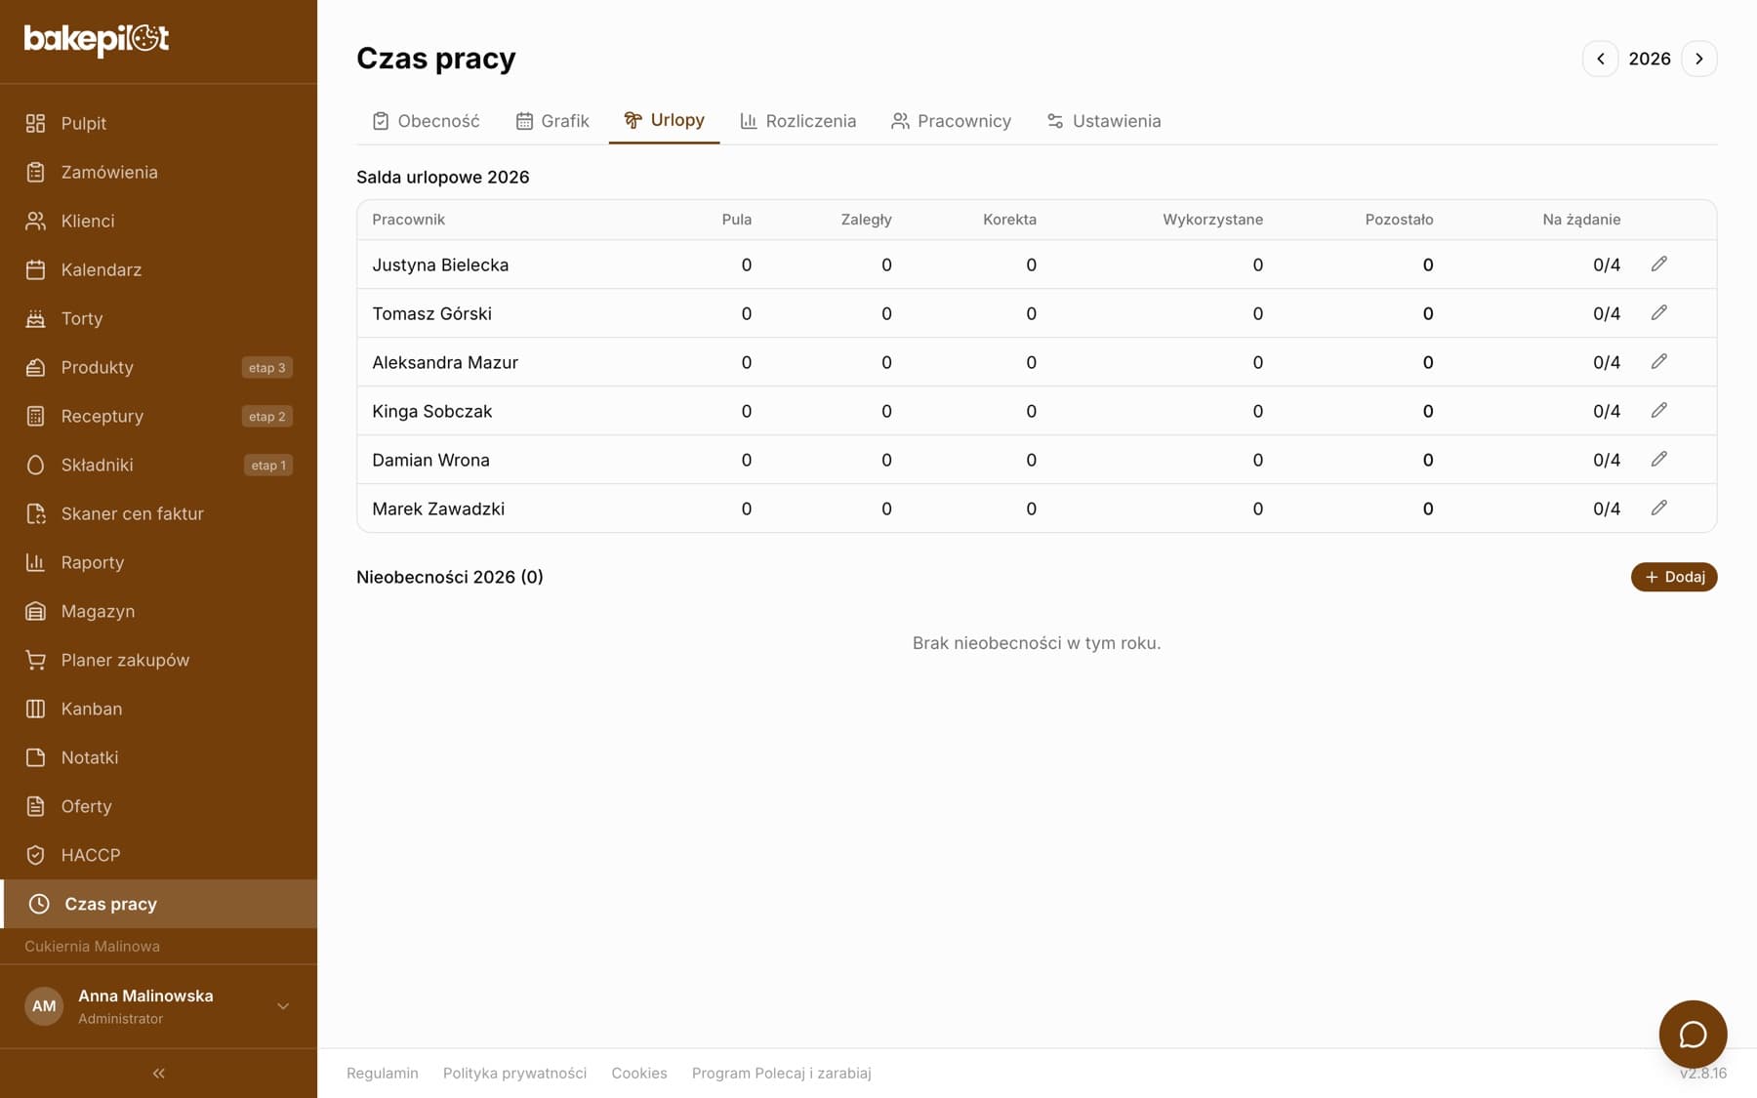
Task: Switch to the Obecność tab
Action: pos(426,121)
